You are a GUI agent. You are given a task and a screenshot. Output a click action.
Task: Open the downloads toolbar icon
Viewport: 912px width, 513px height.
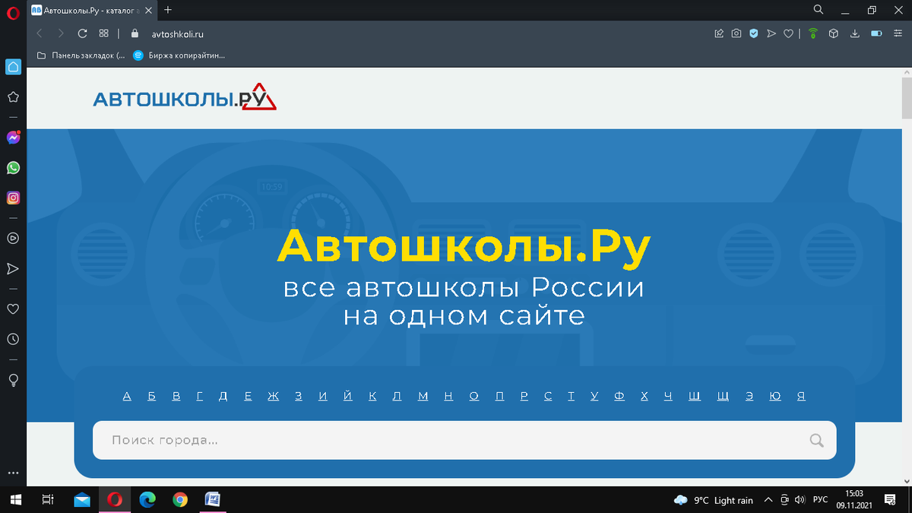click(855, 33)
